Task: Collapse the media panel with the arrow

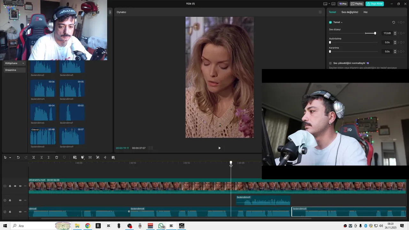Action: (110, 12)
